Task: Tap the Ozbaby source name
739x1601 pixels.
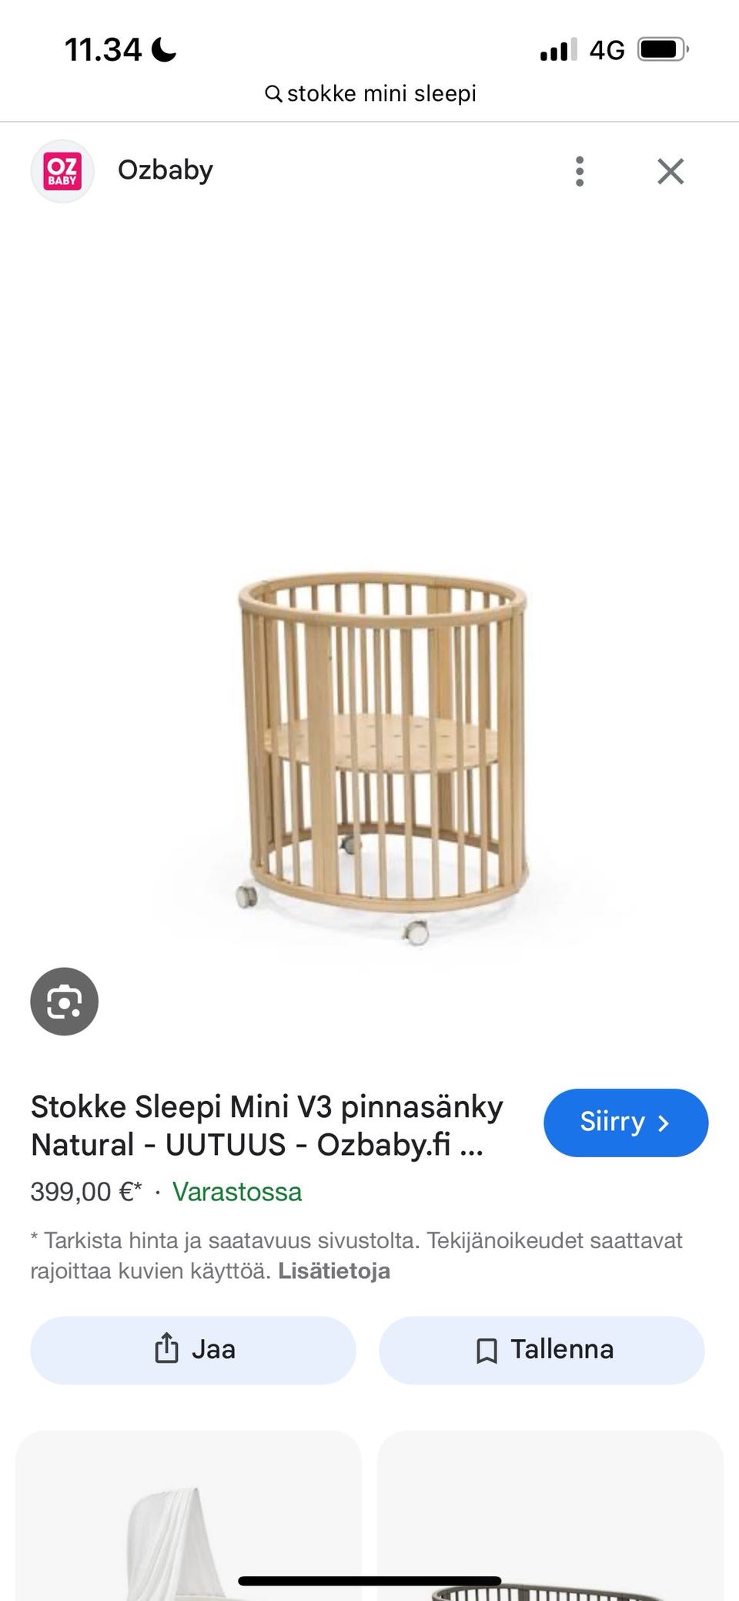Action: [166, 170]
